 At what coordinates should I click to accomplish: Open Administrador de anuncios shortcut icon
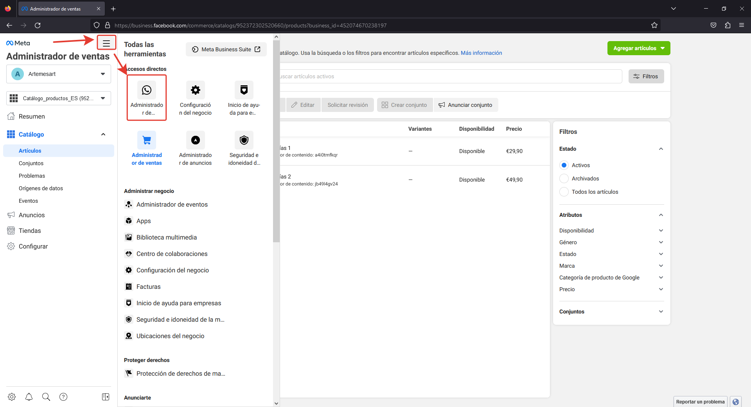(x=196, y=140)
